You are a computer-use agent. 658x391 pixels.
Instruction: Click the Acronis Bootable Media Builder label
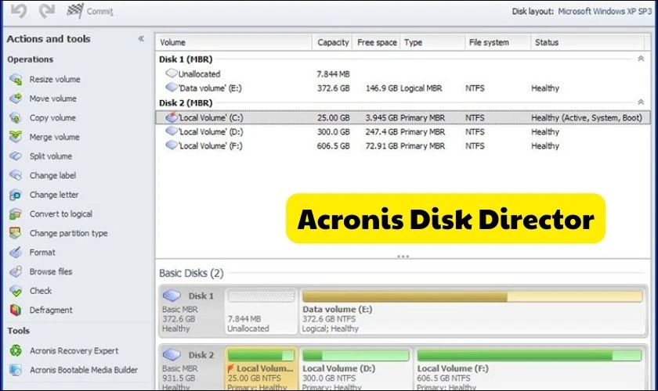point(84,370)
